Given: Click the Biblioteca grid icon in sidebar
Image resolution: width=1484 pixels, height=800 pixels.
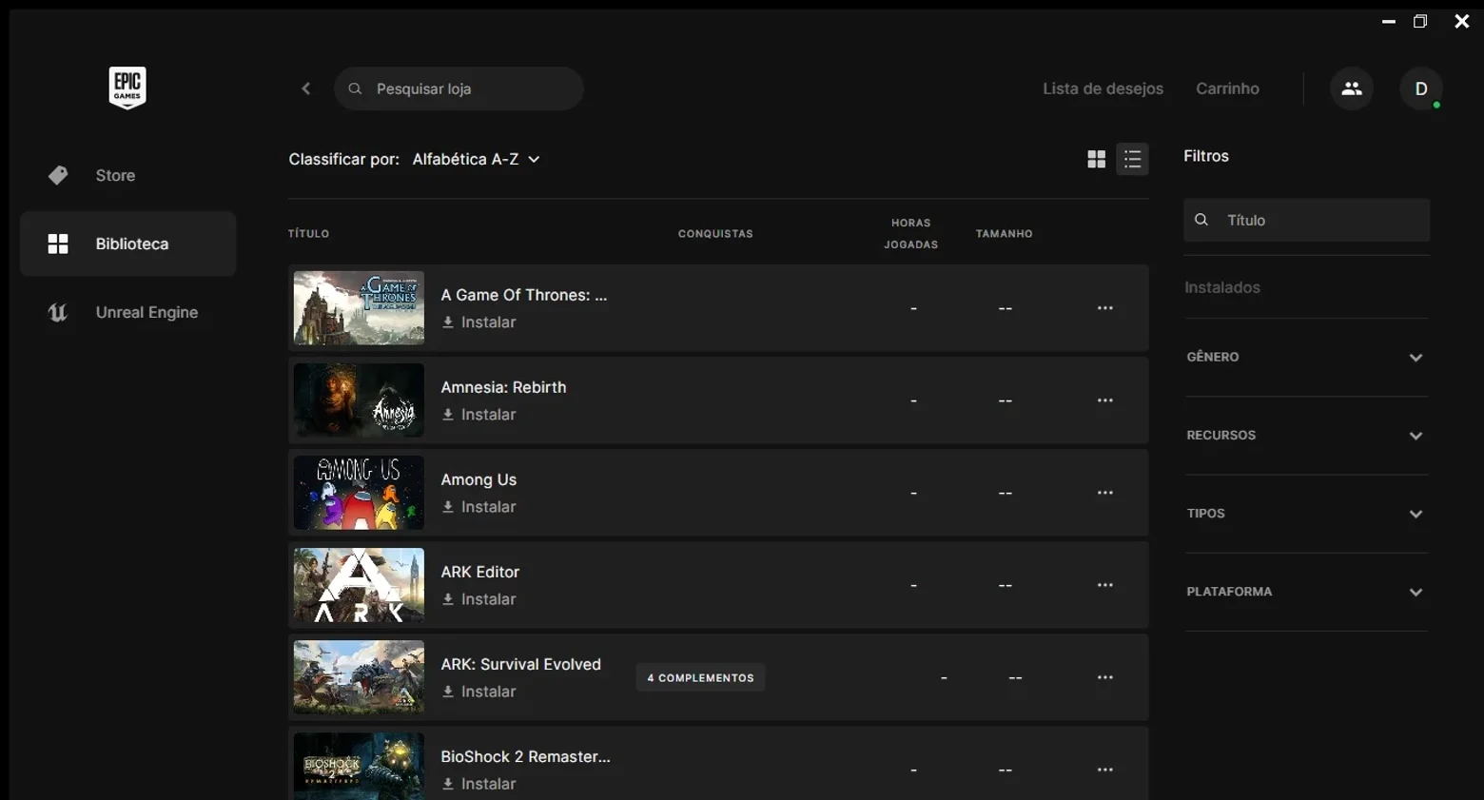Looking at the screenshot, I should point(58,244).
